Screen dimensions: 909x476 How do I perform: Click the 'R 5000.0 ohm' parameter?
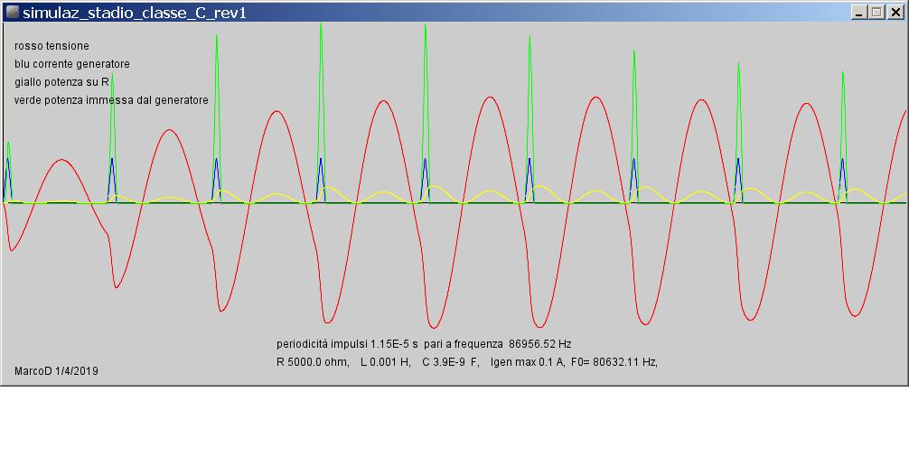(x=312, y=362)
